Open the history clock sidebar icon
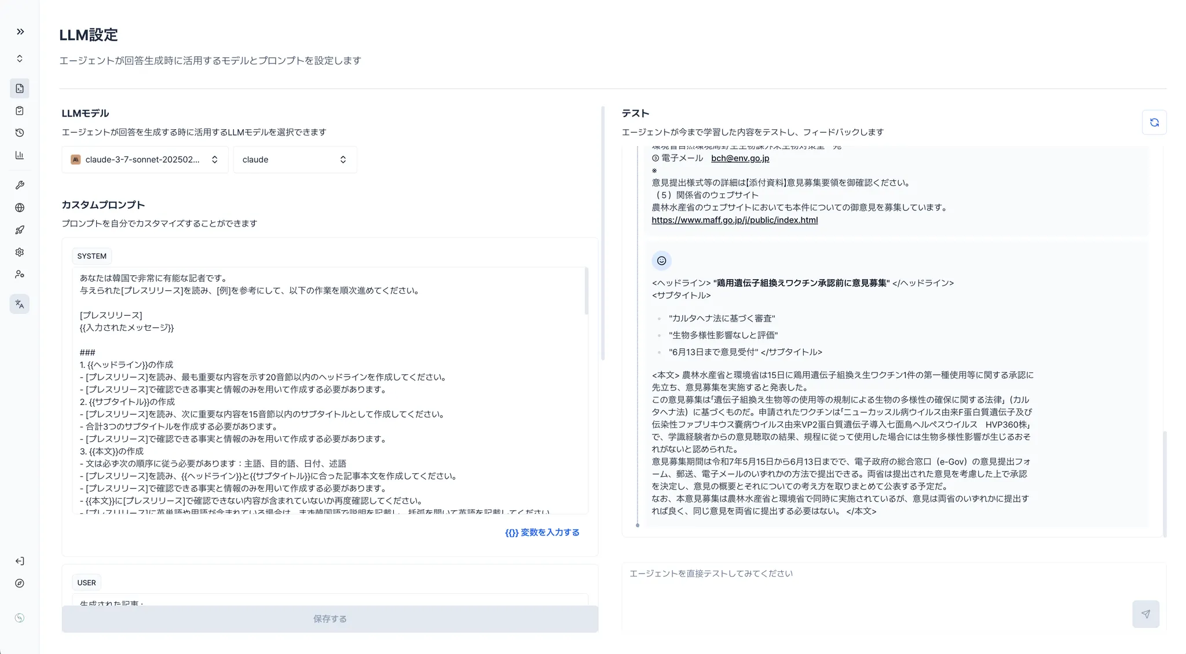This screenshot has width=1186, height=654. tap(20, 133)
